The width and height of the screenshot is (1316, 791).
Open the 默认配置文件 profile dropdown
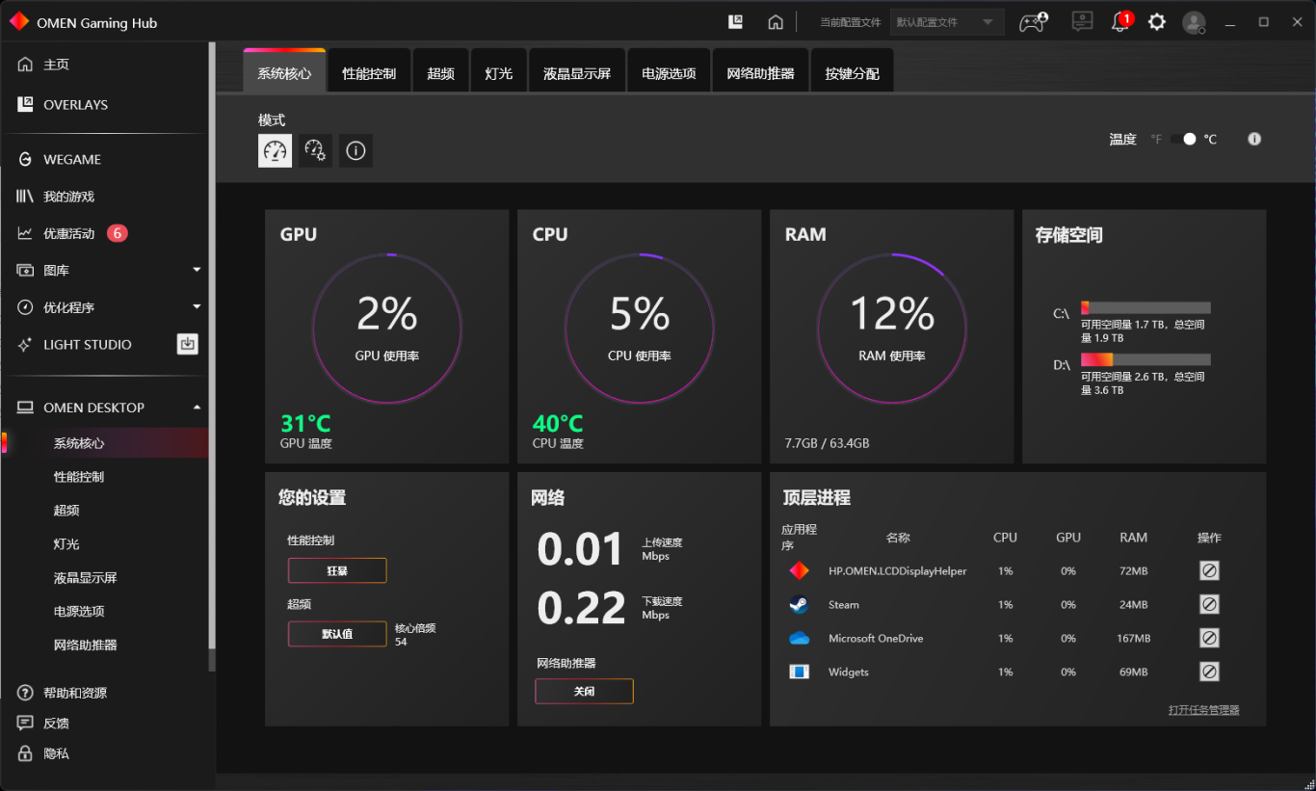tap(947, 22)
